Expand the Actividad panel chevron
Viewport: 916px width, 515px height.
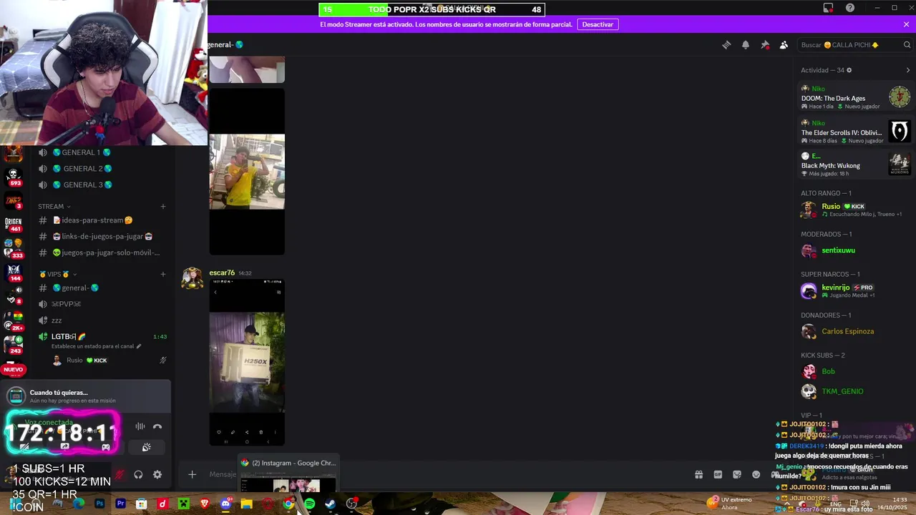click(908, 70)
